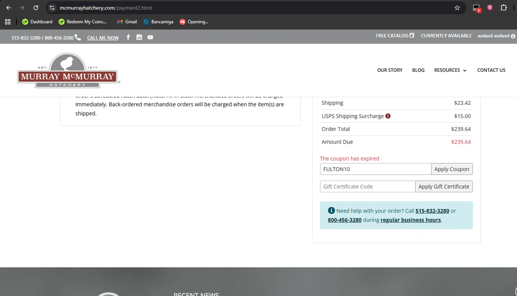Click the surcharge amount $15.00
This screenshot has height=296, width=517.
462,116
